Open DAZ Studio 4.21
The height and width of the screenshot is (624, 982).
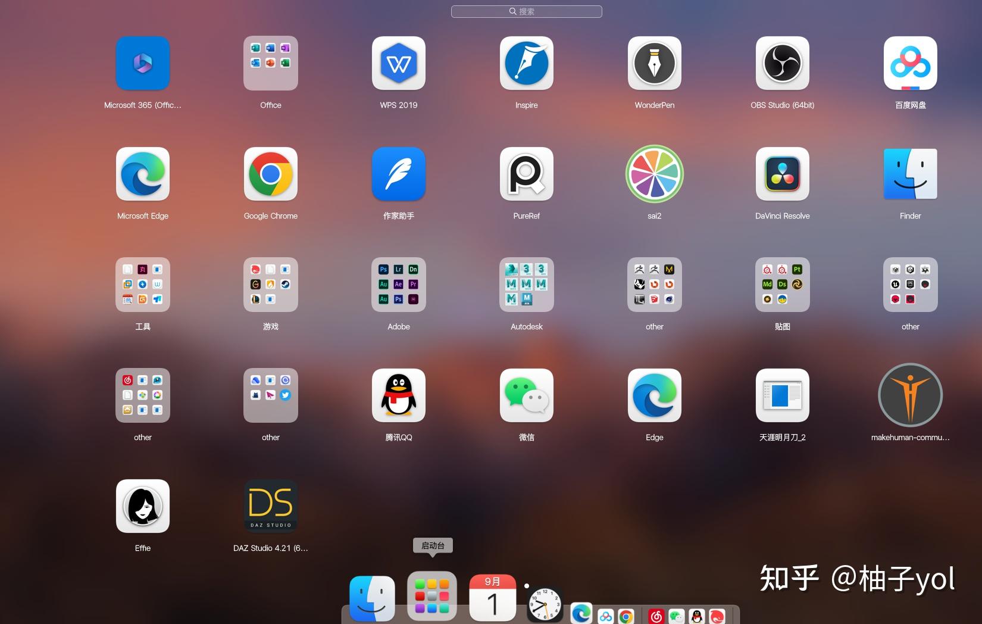[270, 506]
